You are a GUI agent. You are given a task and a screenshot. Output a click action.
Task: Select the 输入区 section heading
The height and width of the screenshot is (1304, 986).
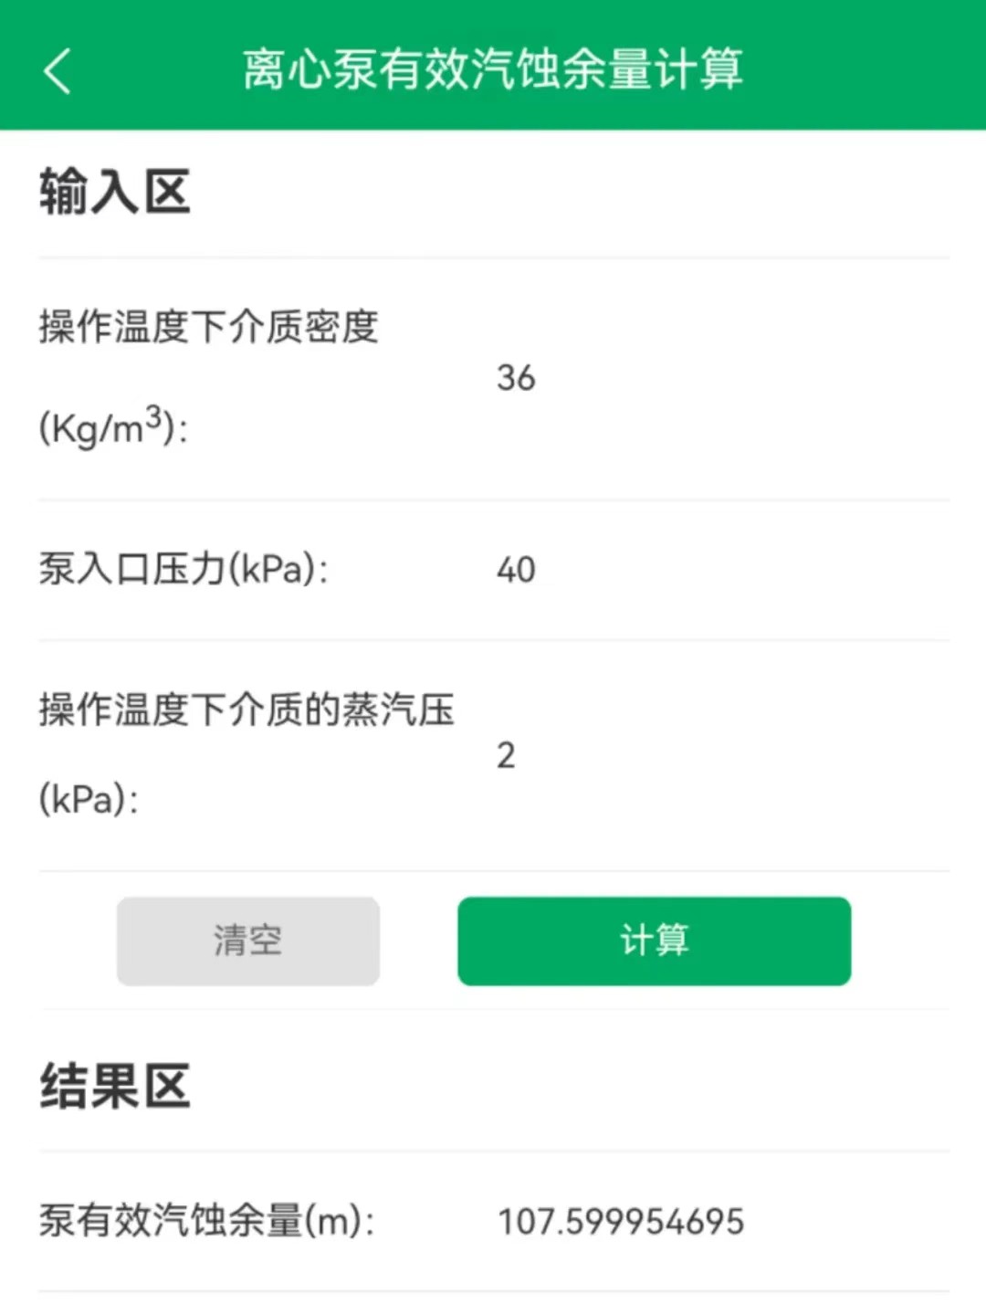coord(114,192)
